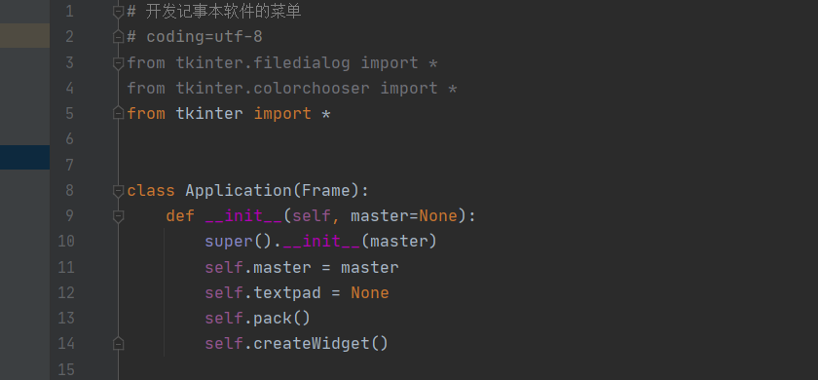Select the blue highlighted row in left panel

(24, 158)
